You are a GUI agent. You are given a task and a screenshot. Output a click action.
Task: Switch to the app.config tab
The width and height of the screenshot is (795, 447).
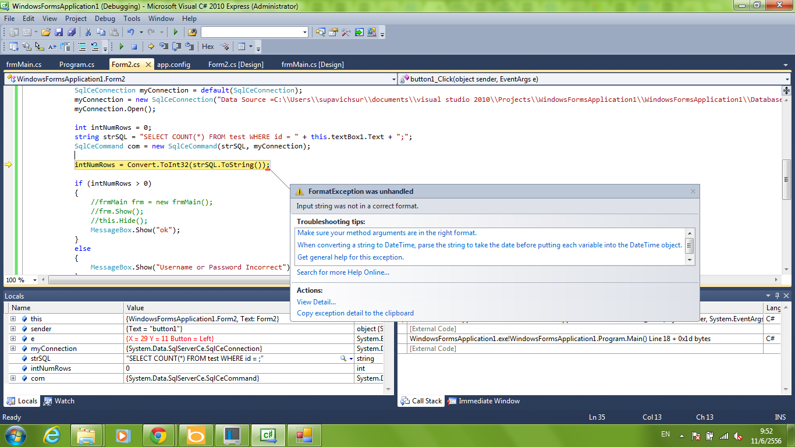click(x=174, y=65)
